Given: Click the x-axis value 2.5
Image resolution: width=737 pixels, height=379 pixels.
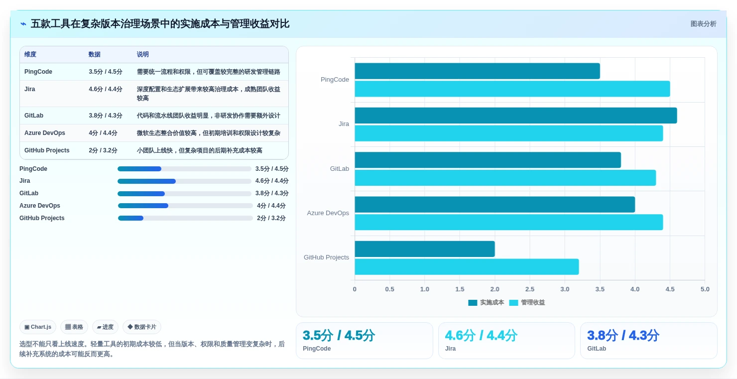Looking at the screenshot, I should point(530,289).
